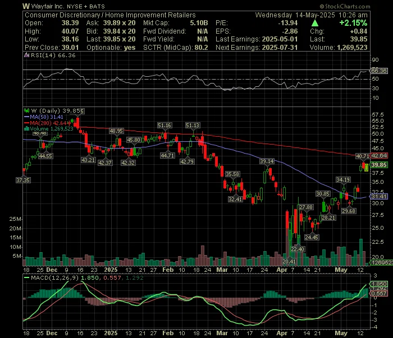Click the Low price 38.16
Screen dimensions: 393x338
pos(70,39)
